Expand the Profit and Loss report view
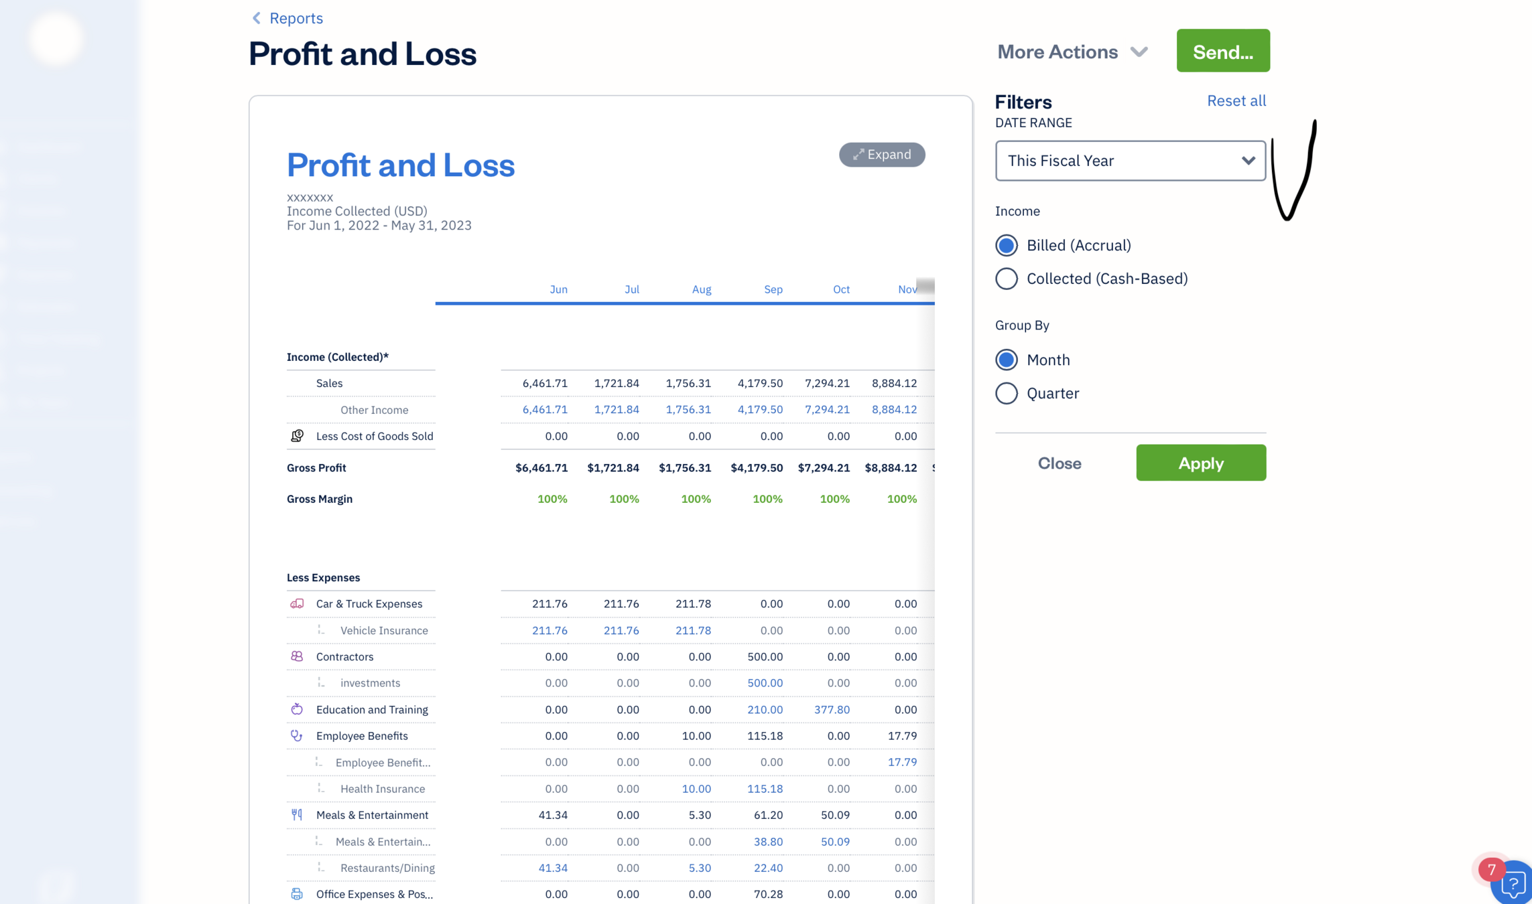The height and width of the screenshot is (904, 1532). [x=882, y=155]
